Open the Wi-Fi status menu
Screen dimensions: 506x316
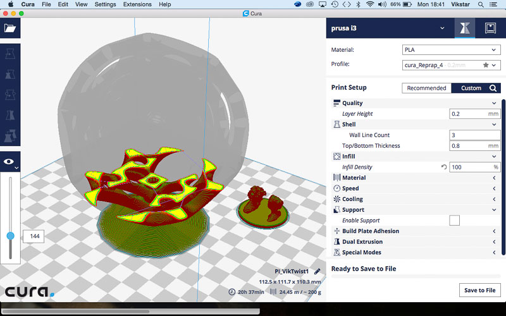click(370, 4)
